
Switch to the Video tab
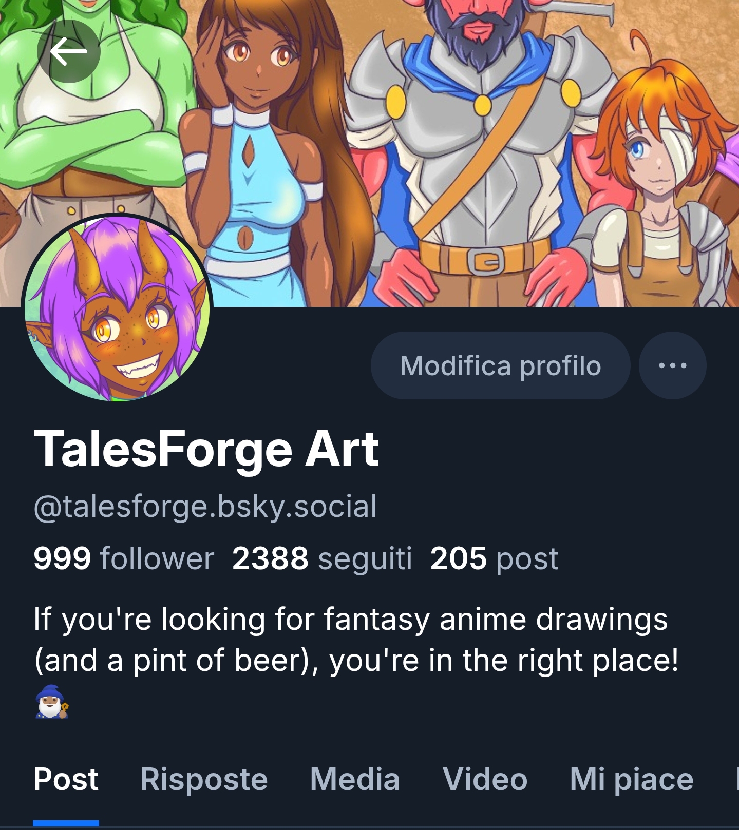[x=485, y=779]
